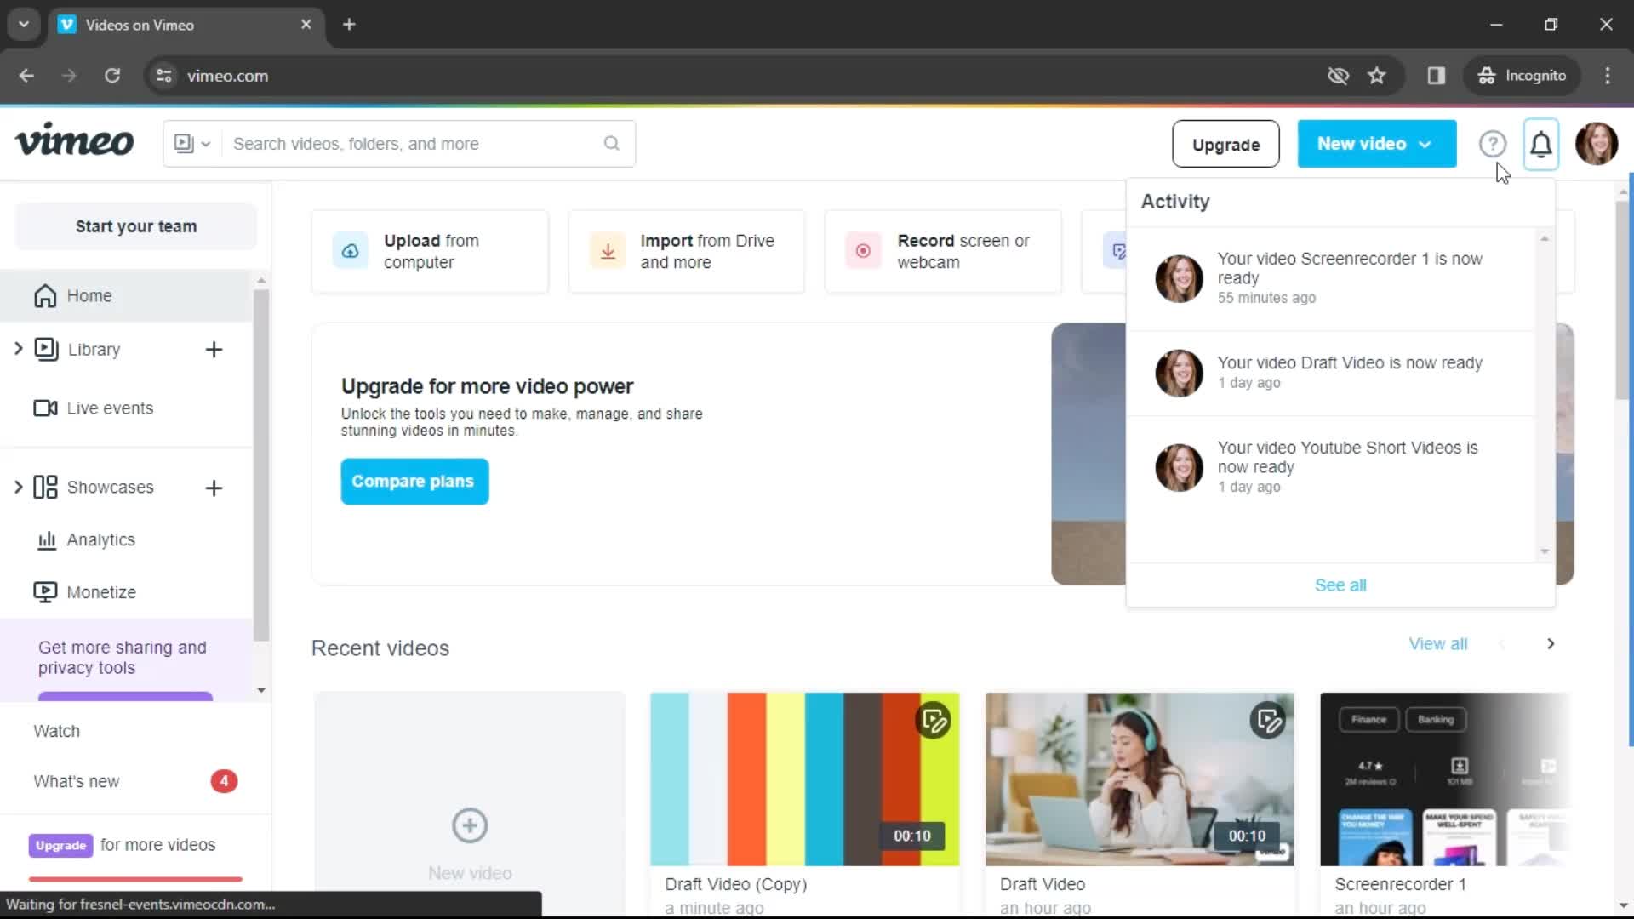Open the Chrome three-dot menu
1634x919 pixels.
[1607, 76]
